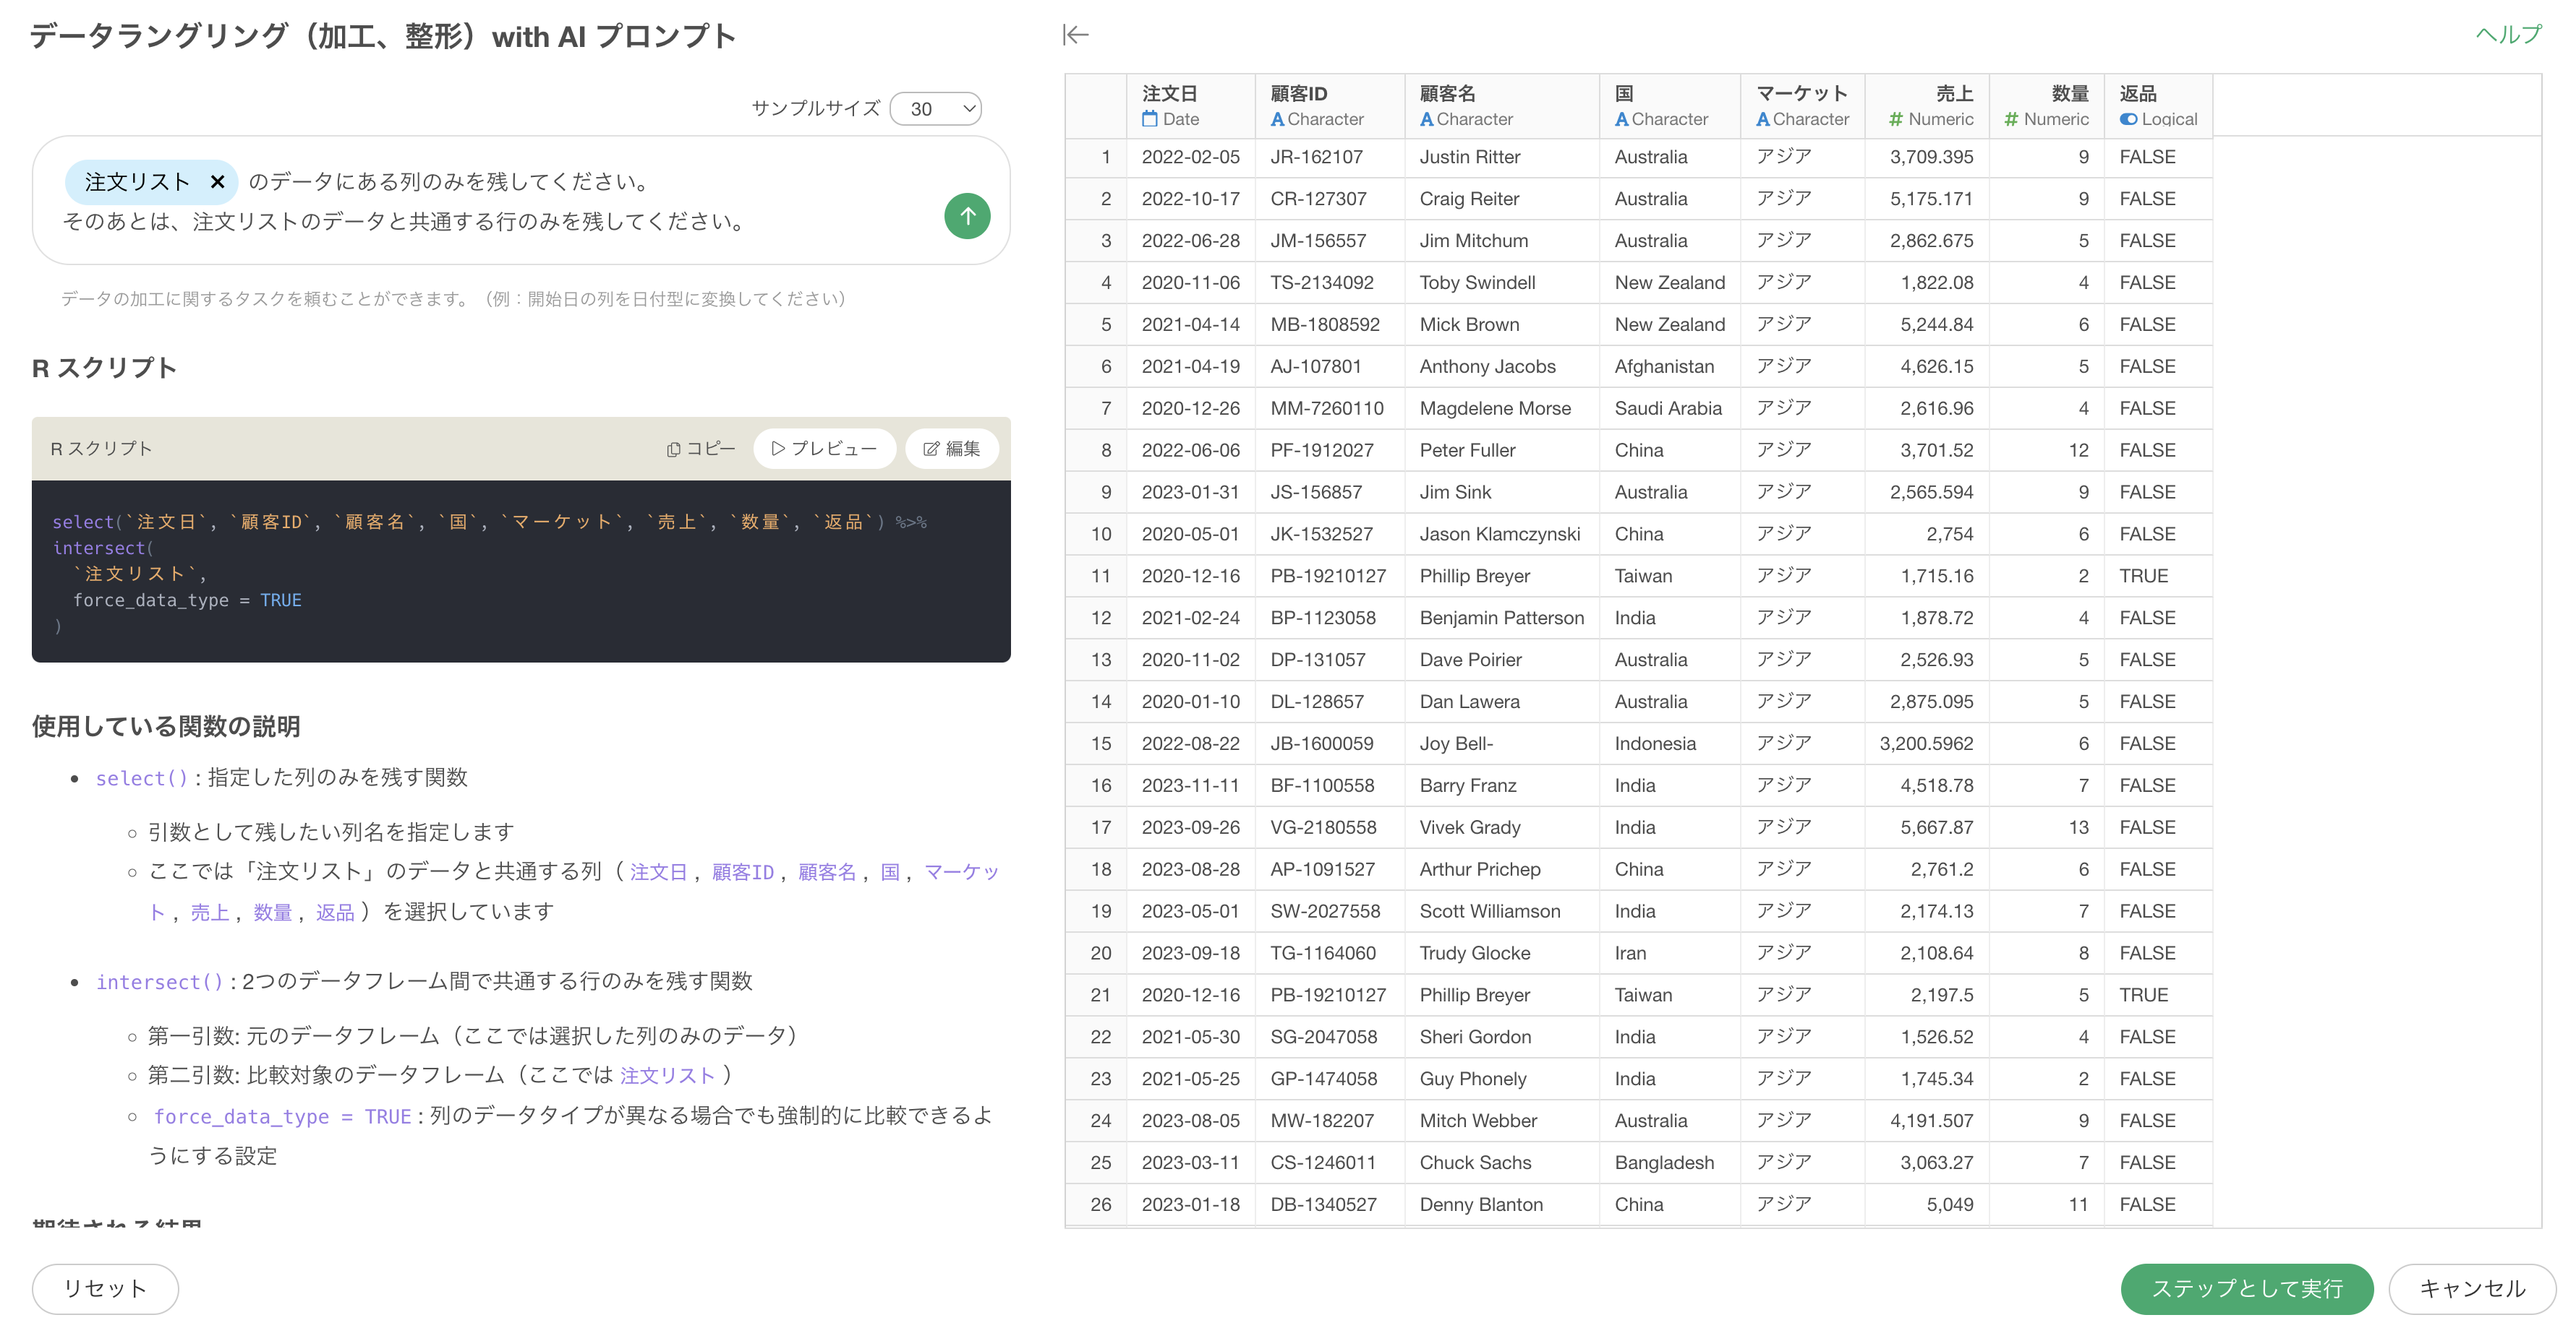Open the 編集 edit pencil button
2576x1328 pixels.
point(951,449)
